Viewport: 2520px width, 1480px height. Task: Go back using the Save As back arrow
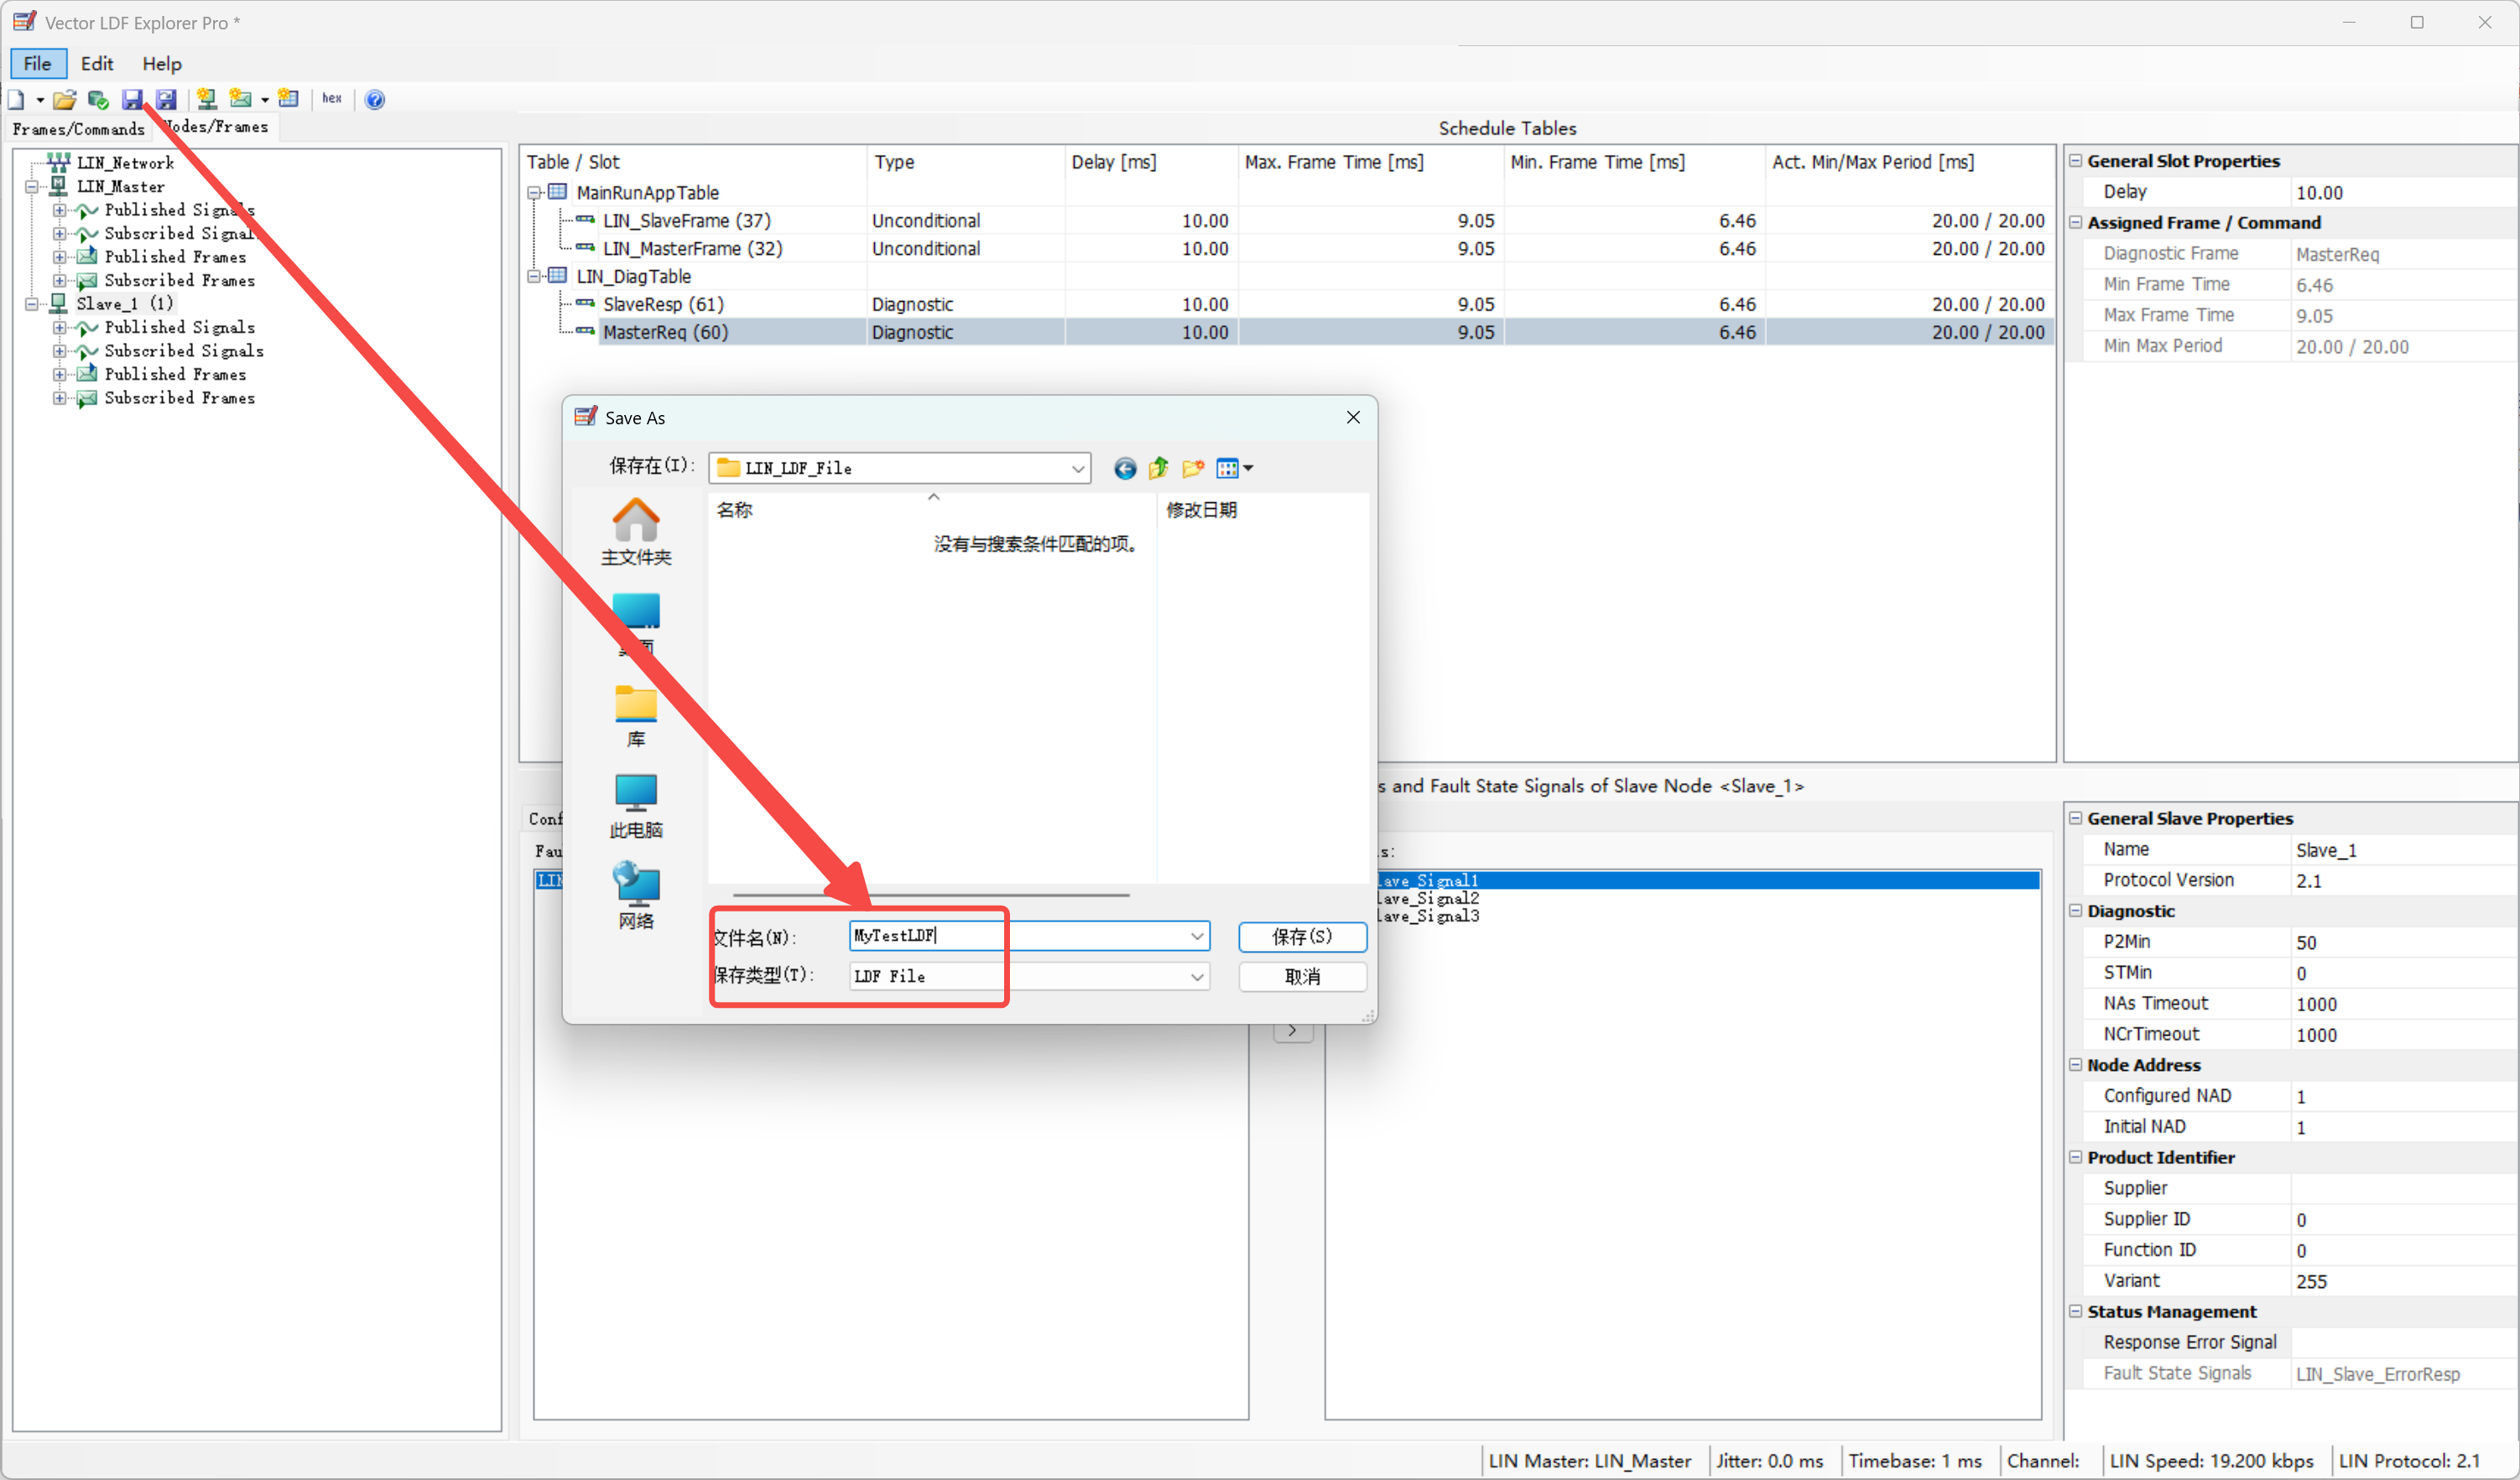coord(1124,468)
